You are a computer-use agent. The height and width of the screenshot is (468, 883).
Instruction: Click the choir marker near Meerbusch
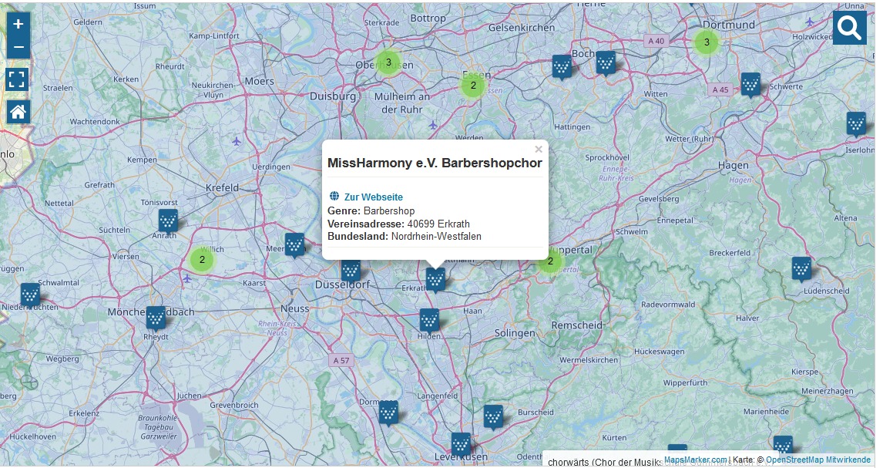[x=294, y=244]
